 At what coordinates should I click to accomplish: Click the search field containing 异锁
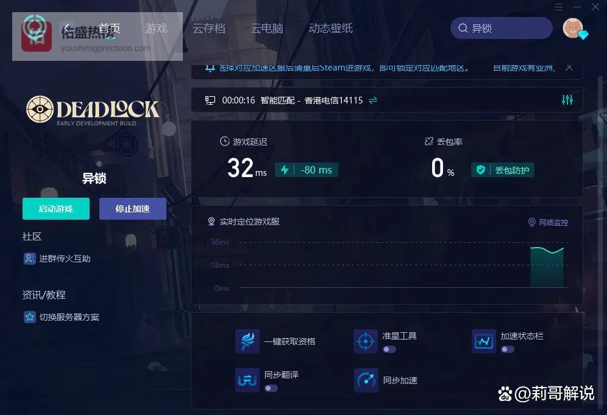tap(502, 28)
